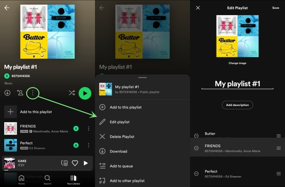Grab the reorder handle for Butter
This screenshot has width=285, height=187.
(x=278, y=136)
